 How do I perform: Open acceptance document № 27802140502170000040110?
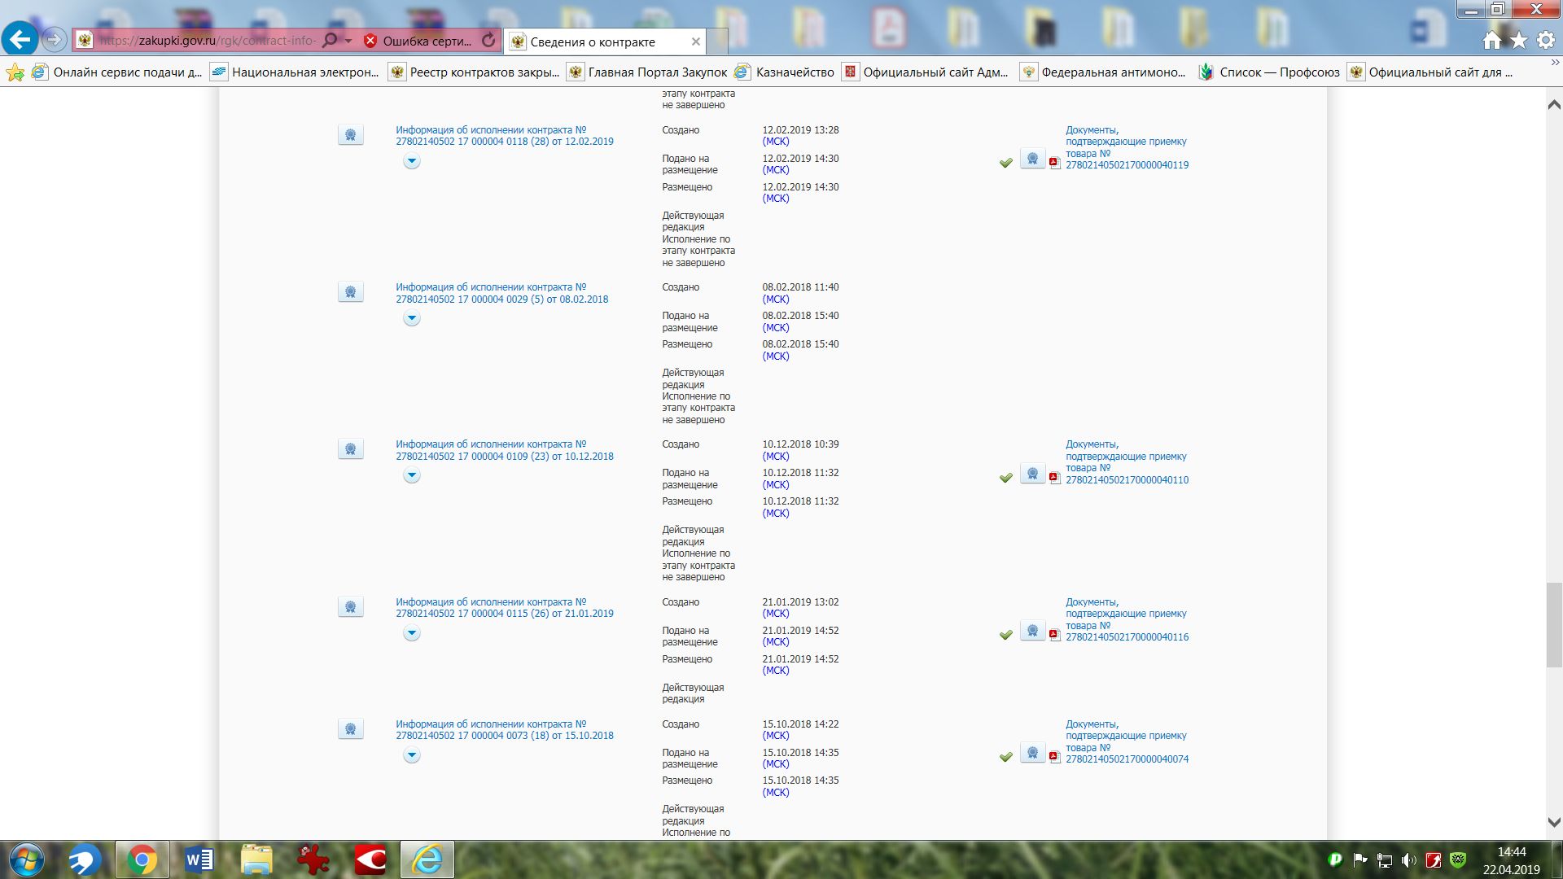click(x=1127, y=462)
